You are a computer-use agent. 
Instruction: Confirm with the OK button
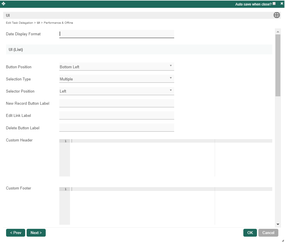pyautogui.click(x=250, y=233)
